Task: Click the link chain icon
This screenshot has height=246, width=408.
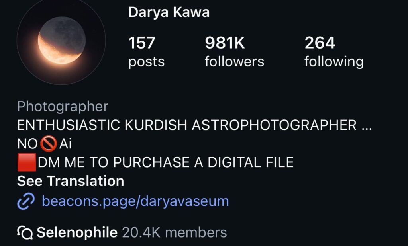Action: coord(26,201)
